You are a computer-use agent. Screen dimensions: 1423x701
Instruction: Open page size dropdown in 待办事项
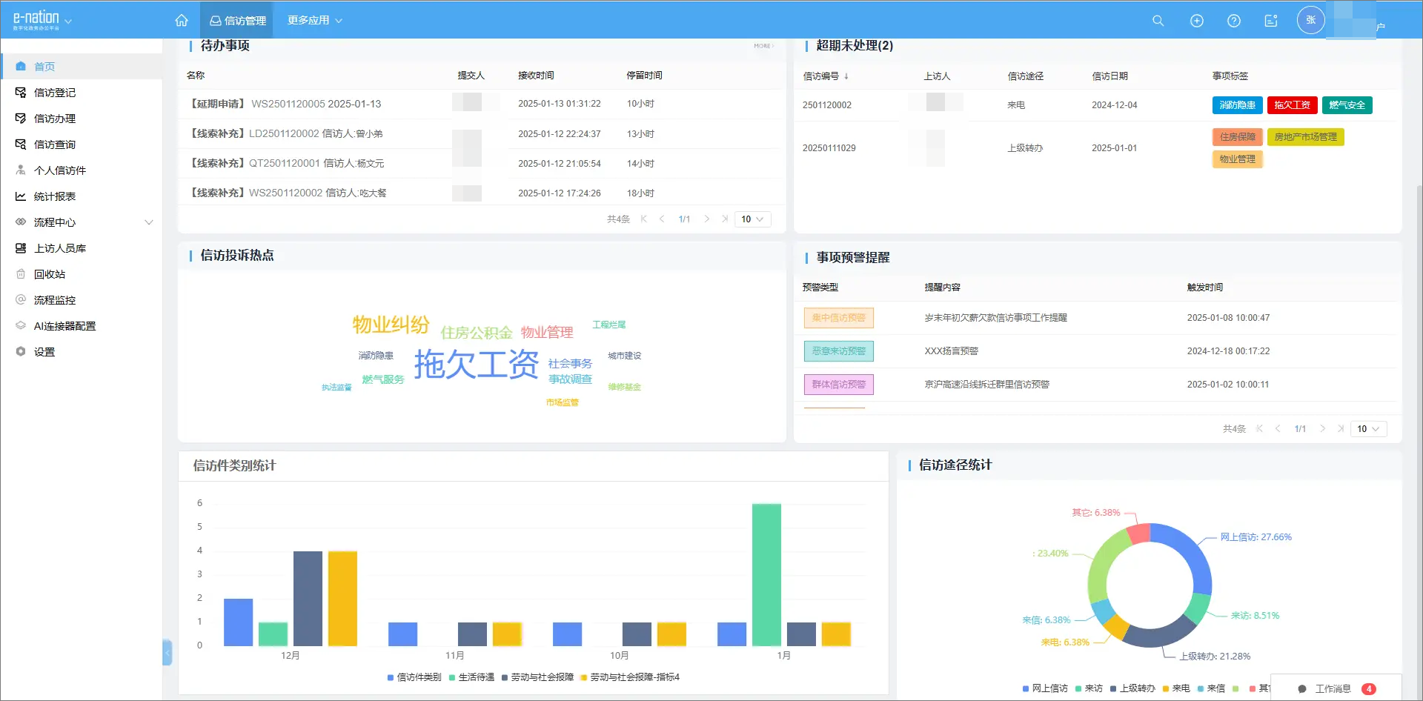752,219
